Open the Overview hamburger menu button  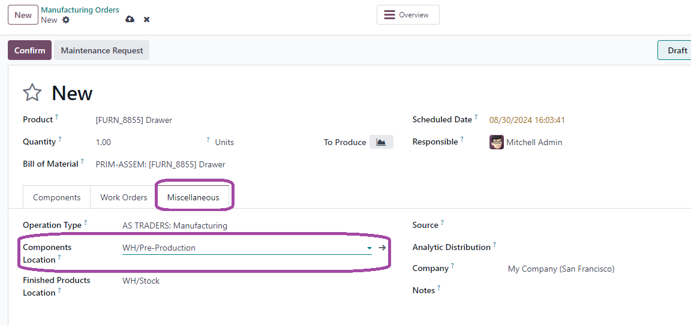point(408,15)
